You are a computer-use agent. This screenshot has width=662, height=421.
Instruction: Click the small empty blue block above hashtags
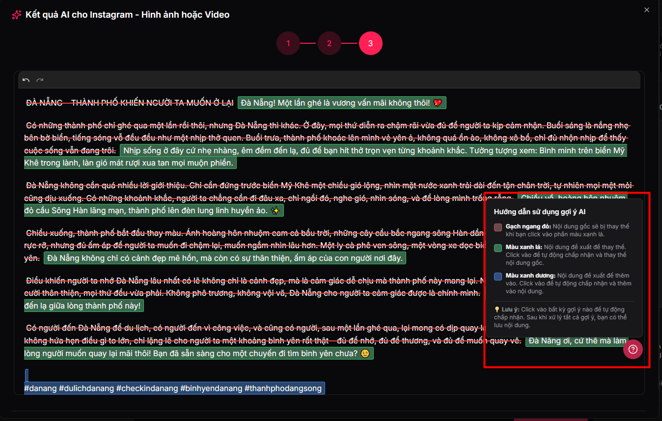click(27, 375)
